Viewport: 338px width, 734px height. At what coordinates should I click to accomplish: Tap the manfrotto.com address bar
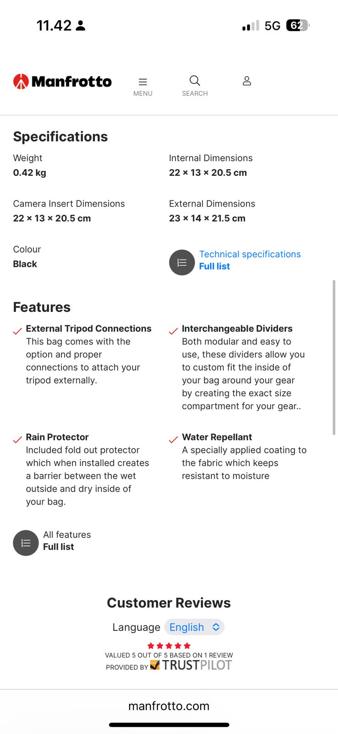point(169,706)
